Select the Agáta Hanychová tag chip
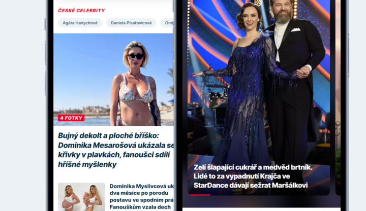 coord(80,23)
